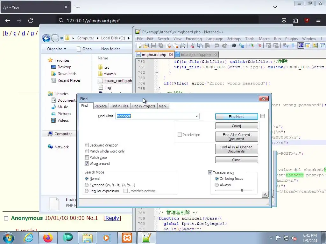Select Extended search mode radio button
Screen dimensions: 326x244
tap(87, 185)
